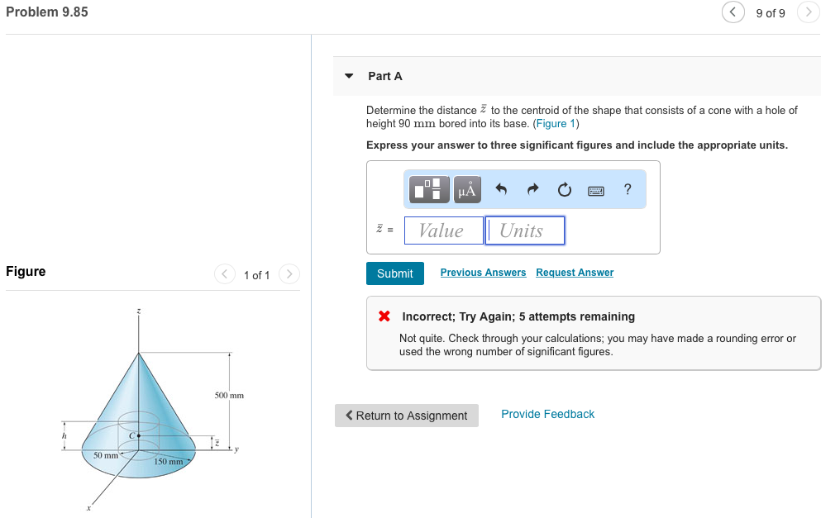Click previous figure chevron near 1 of 1

coord(224,273)
